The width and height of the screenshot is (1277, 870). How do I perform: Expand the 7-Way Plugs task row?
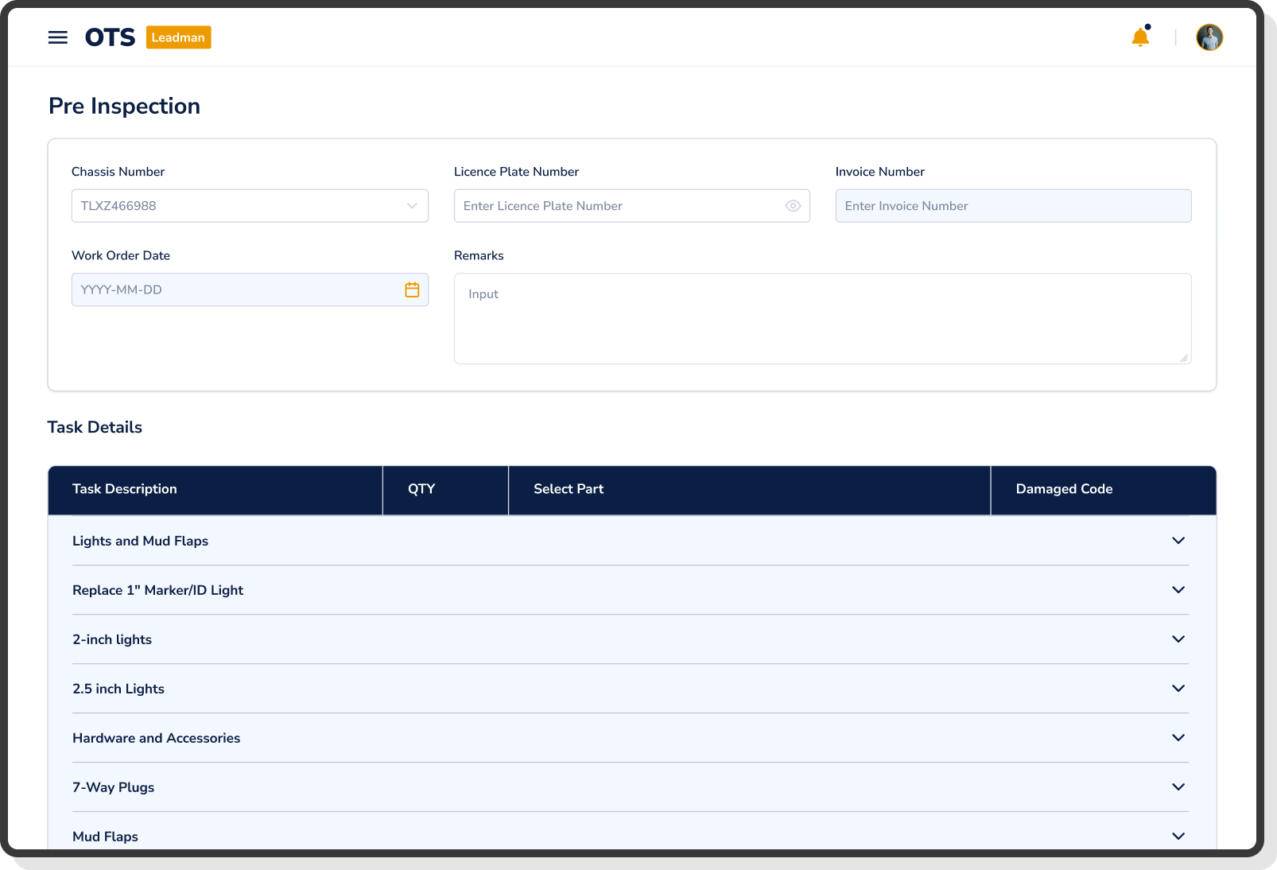pos(1178,787)
